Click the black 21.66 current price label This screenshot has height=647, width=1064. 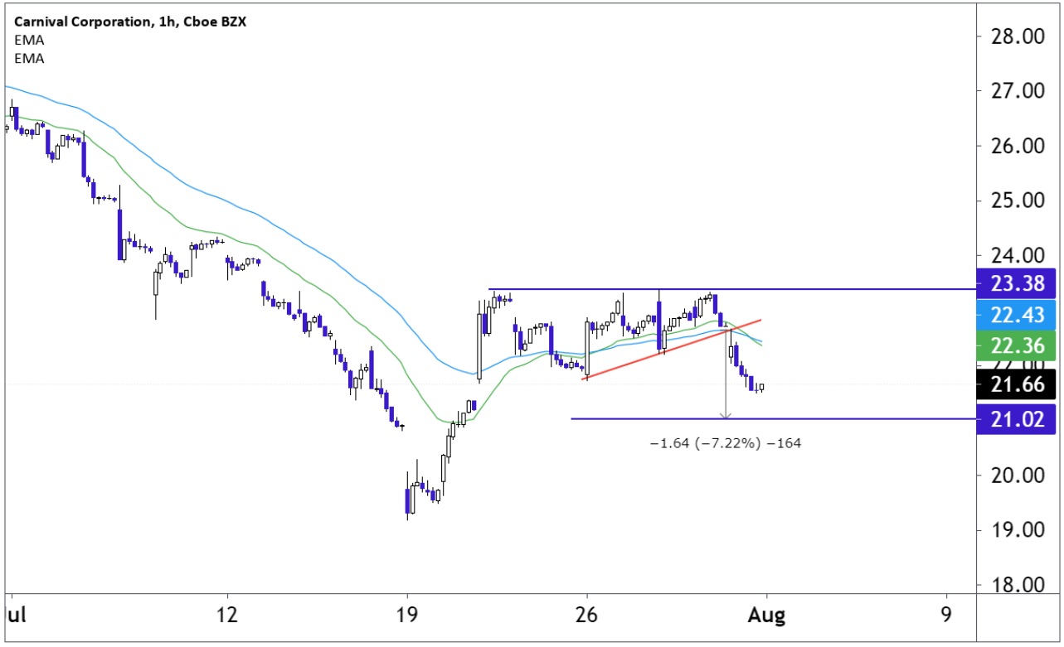click(x=1017, y=384)
